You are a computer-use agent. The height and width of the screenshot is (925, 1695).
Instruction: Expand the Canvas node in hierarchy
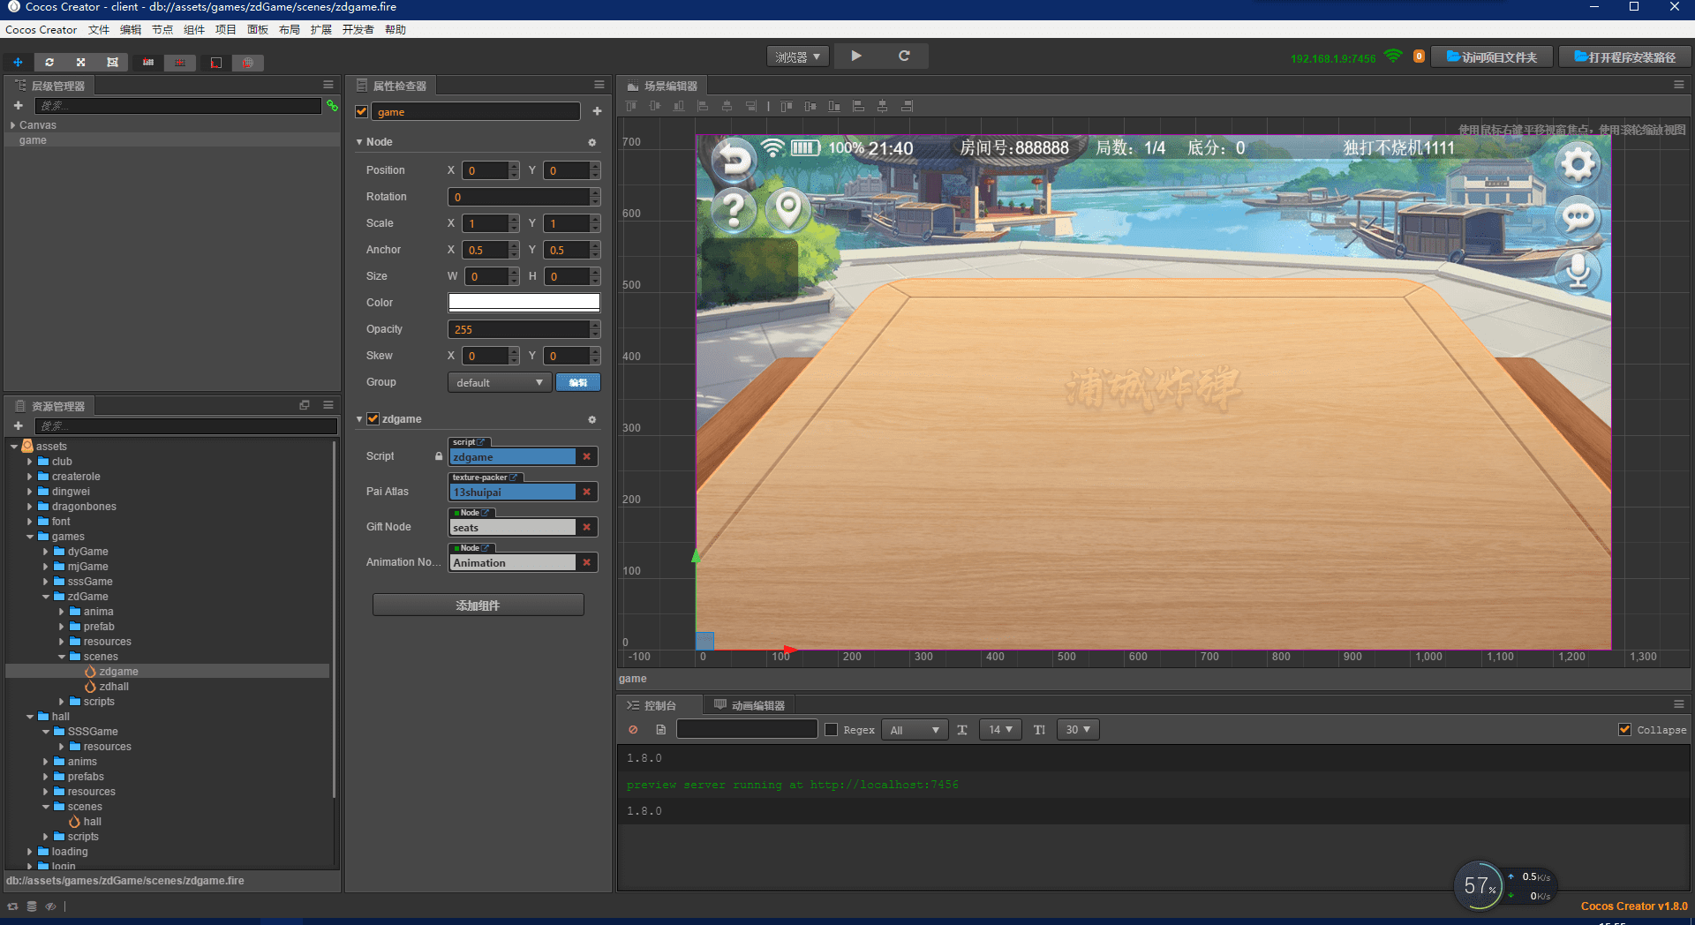12,125
